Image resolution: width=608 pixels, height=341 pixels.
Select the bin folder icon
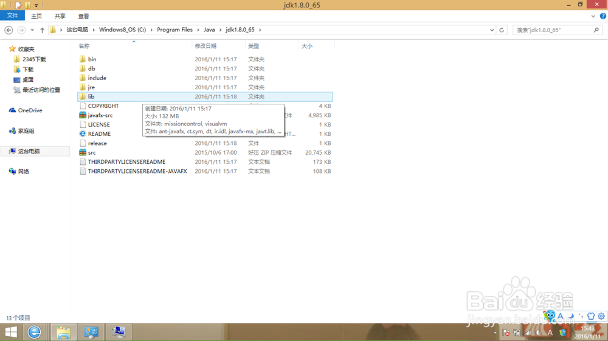coord(83,59)
